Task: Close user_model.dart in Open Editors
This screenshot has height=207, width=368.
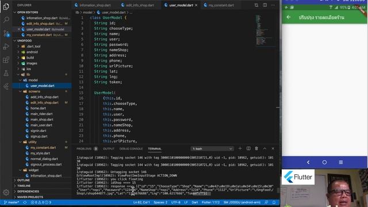Action: (19, 29)
